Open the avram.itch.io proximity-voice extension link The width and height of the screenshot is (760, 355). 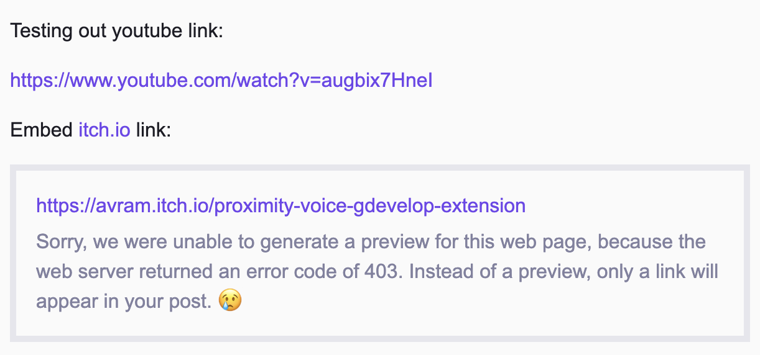280,205
